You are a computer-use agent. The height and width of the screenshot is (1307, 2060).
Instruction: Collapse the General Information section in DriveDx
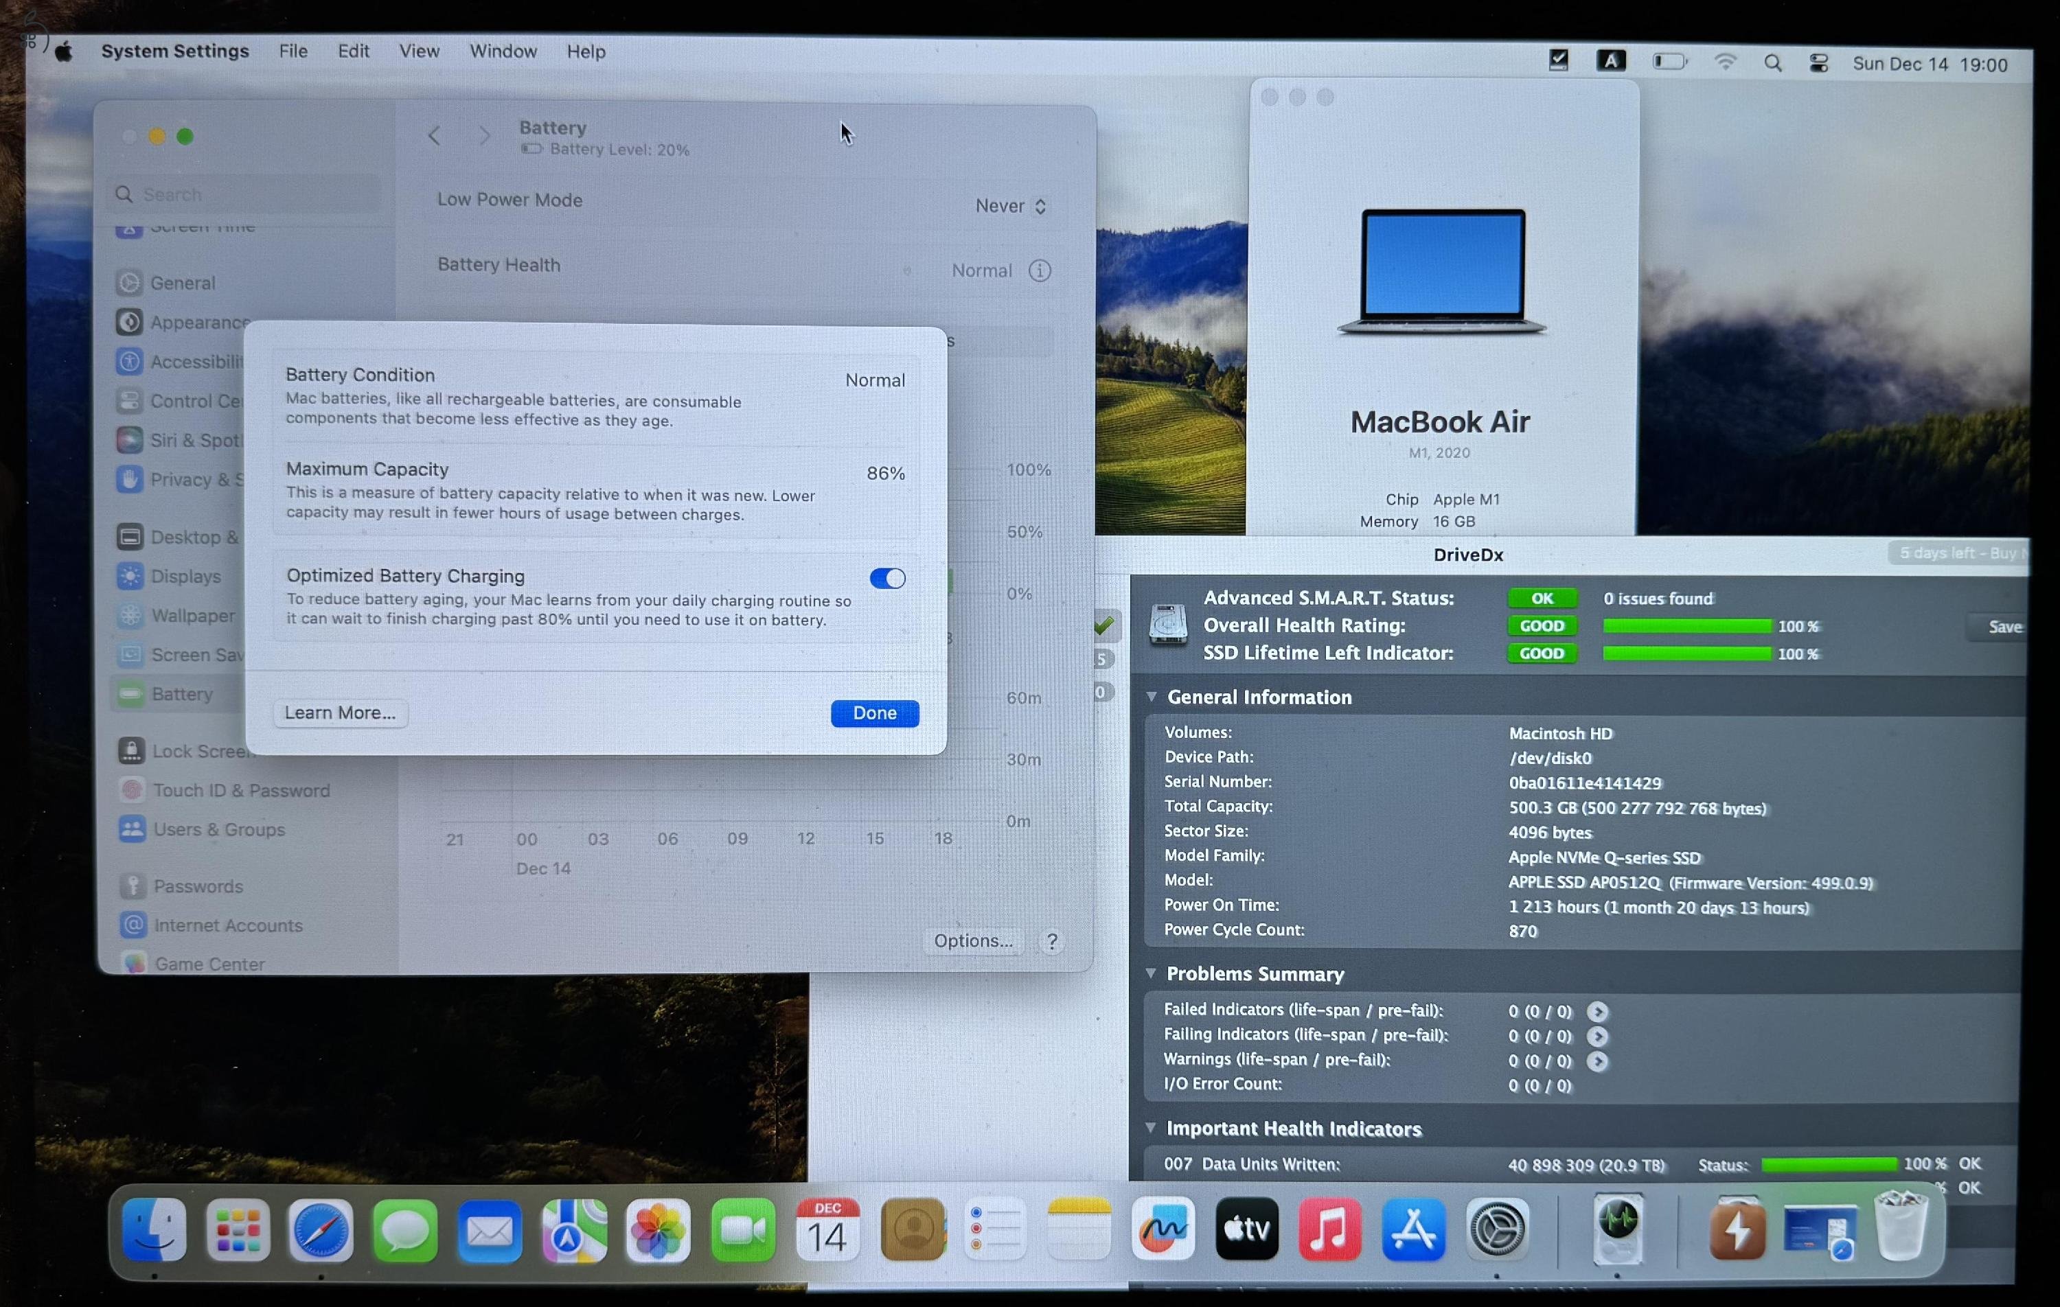[1151, 697]
